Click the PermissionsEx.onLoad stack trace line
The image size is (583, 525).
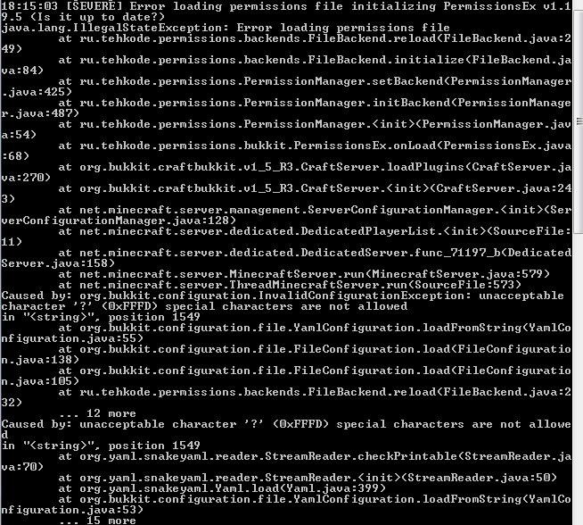[286, 151]
